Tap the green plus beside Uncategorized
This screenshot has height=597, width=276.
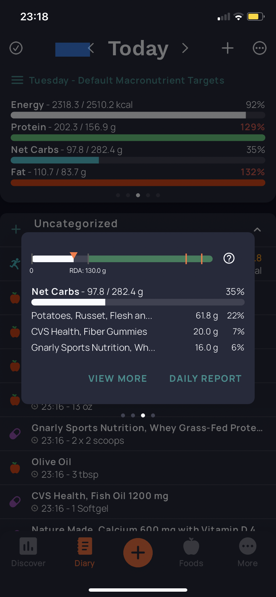click(x=16, y=229)
